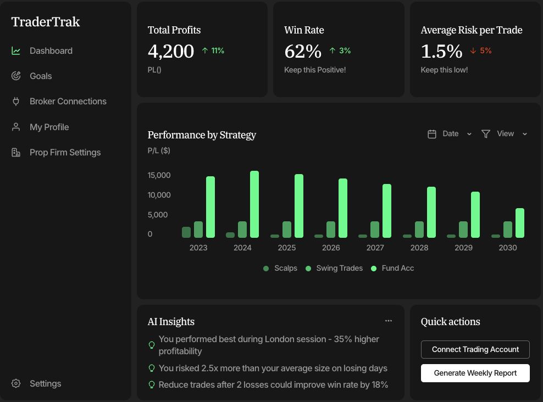The width and height of the screenshot is (543, 402).
Task: Open My Profile person icon
Action: coord(16,127)
